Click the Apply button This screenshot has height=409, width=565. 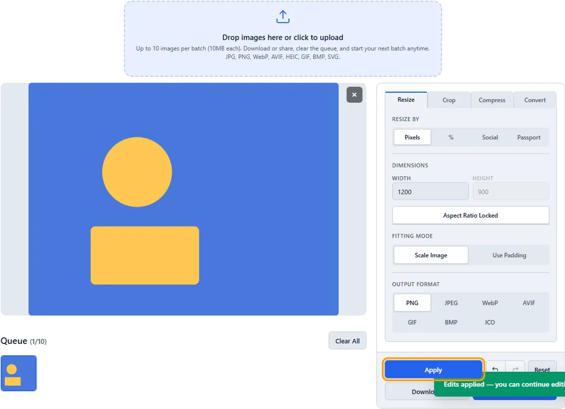point(433,370)
